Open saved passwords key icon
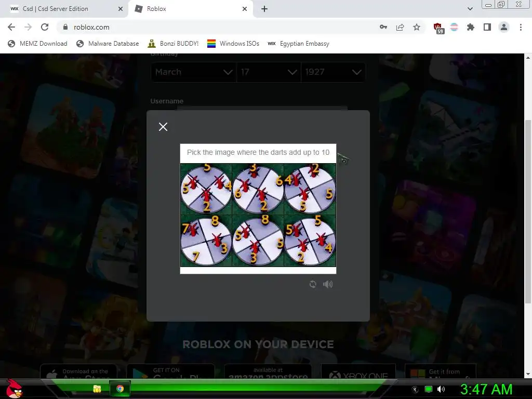Viewport: 532px width, 399px height. click(383, 27)
